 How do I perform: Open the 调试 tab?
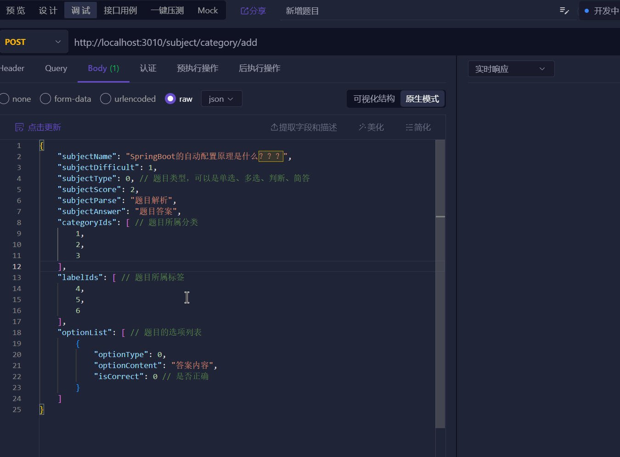pos(81,11)
